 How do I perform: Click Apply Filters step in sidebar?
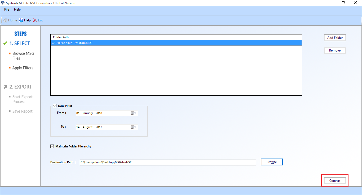point(23,68)
